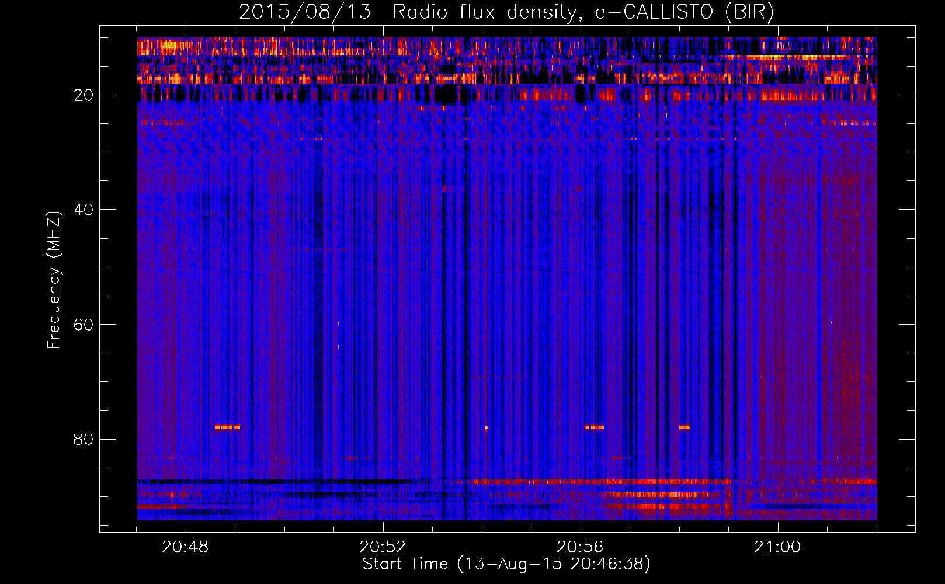Screen dimensions: 945x584
Task: Click the 40 MHz frequency tick label
Action: [x=84, y=210]
